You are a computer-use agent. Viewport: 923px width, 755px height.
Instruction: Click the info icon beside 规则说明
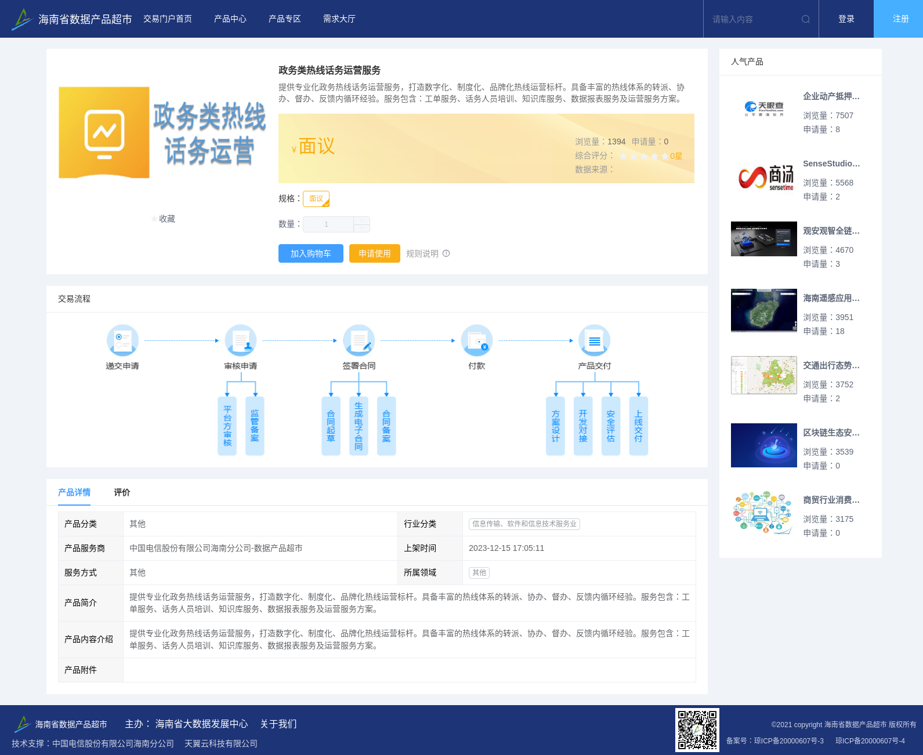[x=446, y=253]
